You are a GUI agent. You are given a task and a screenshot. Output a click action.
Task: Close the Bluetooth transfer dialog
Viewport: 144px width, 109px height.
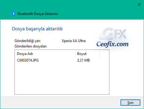pyautogui.click(x=139, y=5)
